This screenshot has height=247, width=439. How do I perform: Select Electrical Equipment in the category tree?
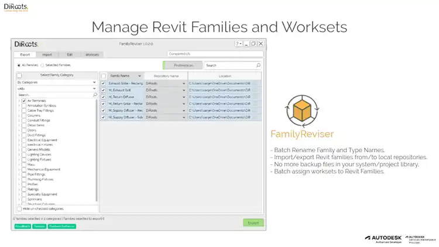42,140
